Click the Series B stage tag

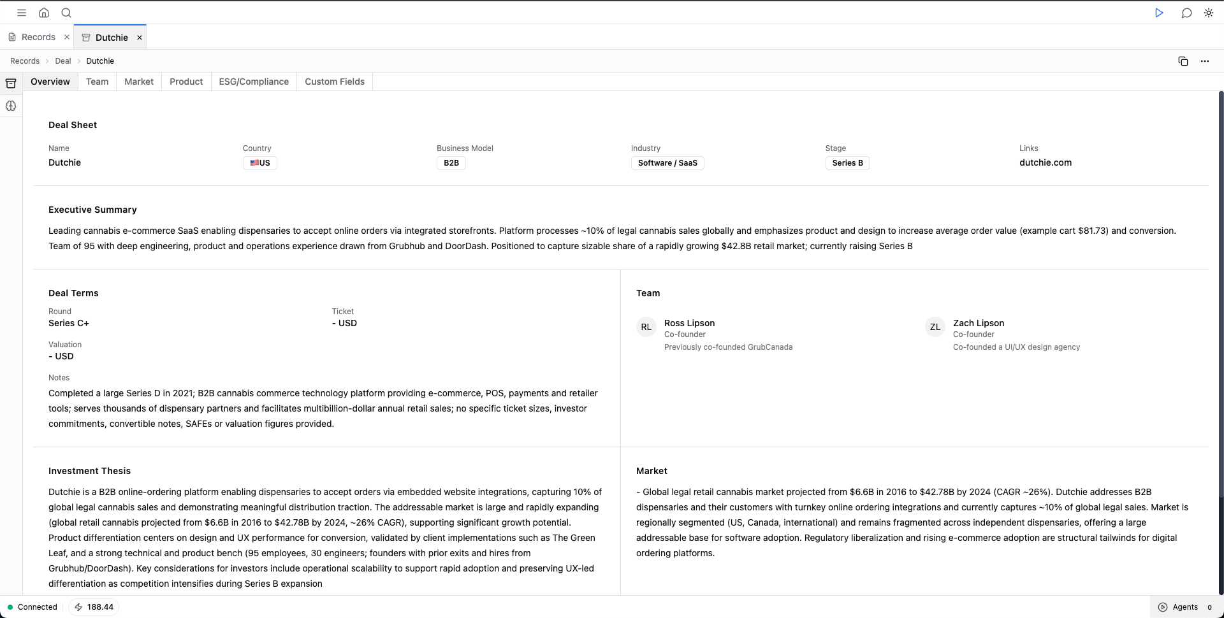(847, 163)
